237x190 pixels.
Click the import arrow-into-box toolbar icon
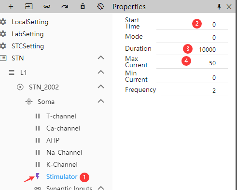[29, 6]
